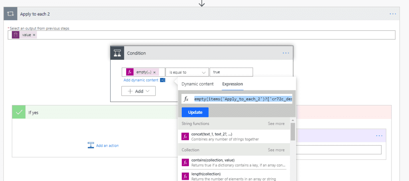Image resolution: width=409 pixels, height=181 pixels.
Task: Click the condition value field containing true
Action: 231,72
